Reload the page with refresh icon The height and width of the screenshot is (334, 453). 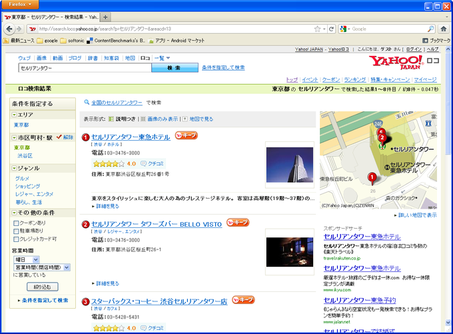pyautogui.click(x=331, y=29)
